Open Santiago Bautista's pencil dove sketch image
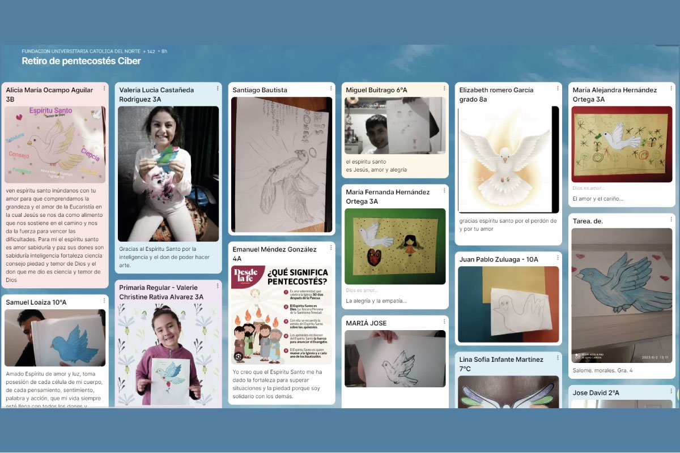Image resolution: width=680 pixels, height=453 pixels. [x=282, y=164]
